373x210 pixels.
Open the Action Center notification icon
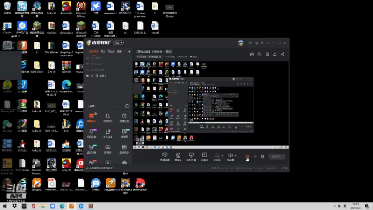(x=367, y=206)
